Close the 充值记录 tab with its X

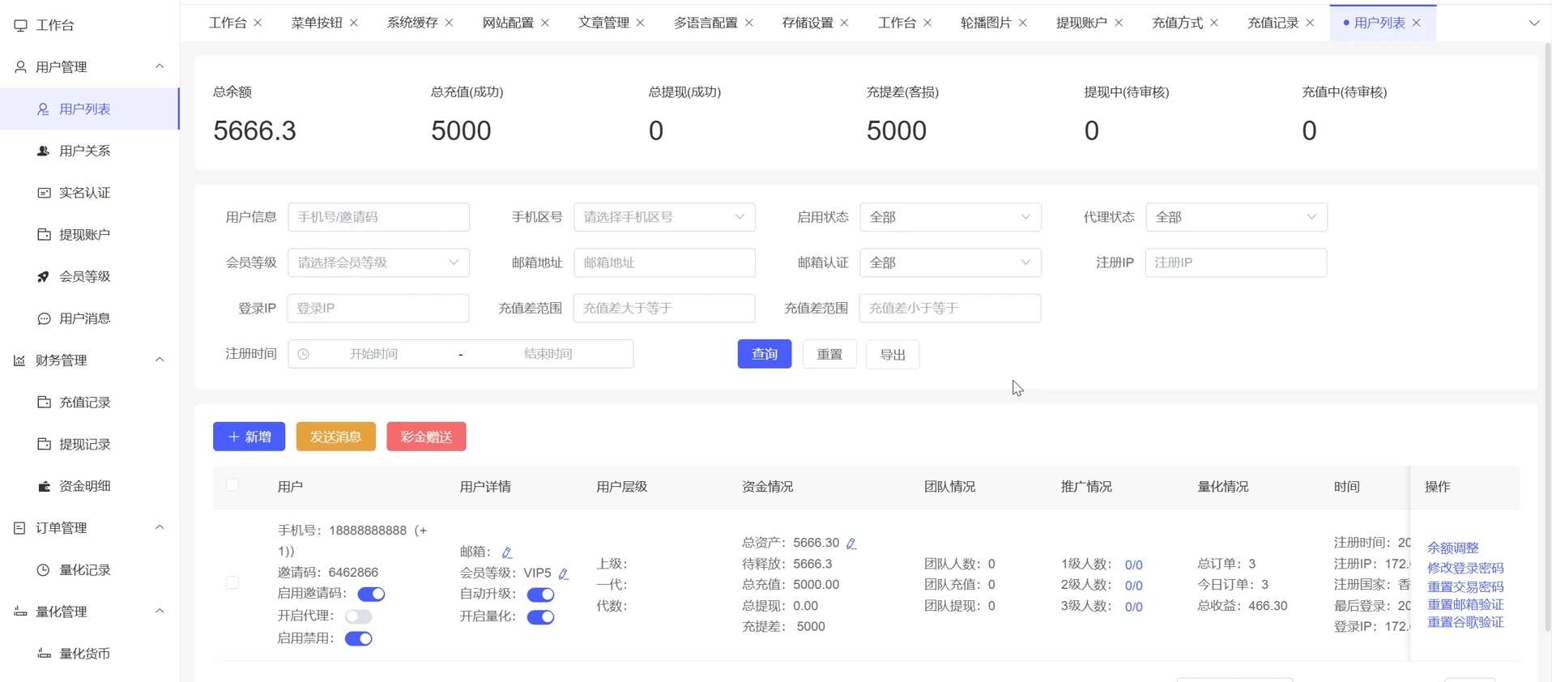pos(1310,23)
